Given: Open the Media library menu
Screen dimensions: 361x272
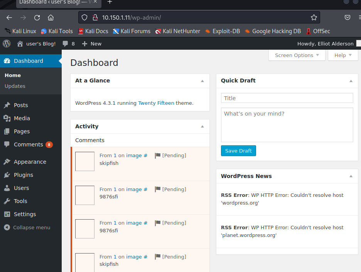Looking at the screenshot, I should (x=22, y=118).
